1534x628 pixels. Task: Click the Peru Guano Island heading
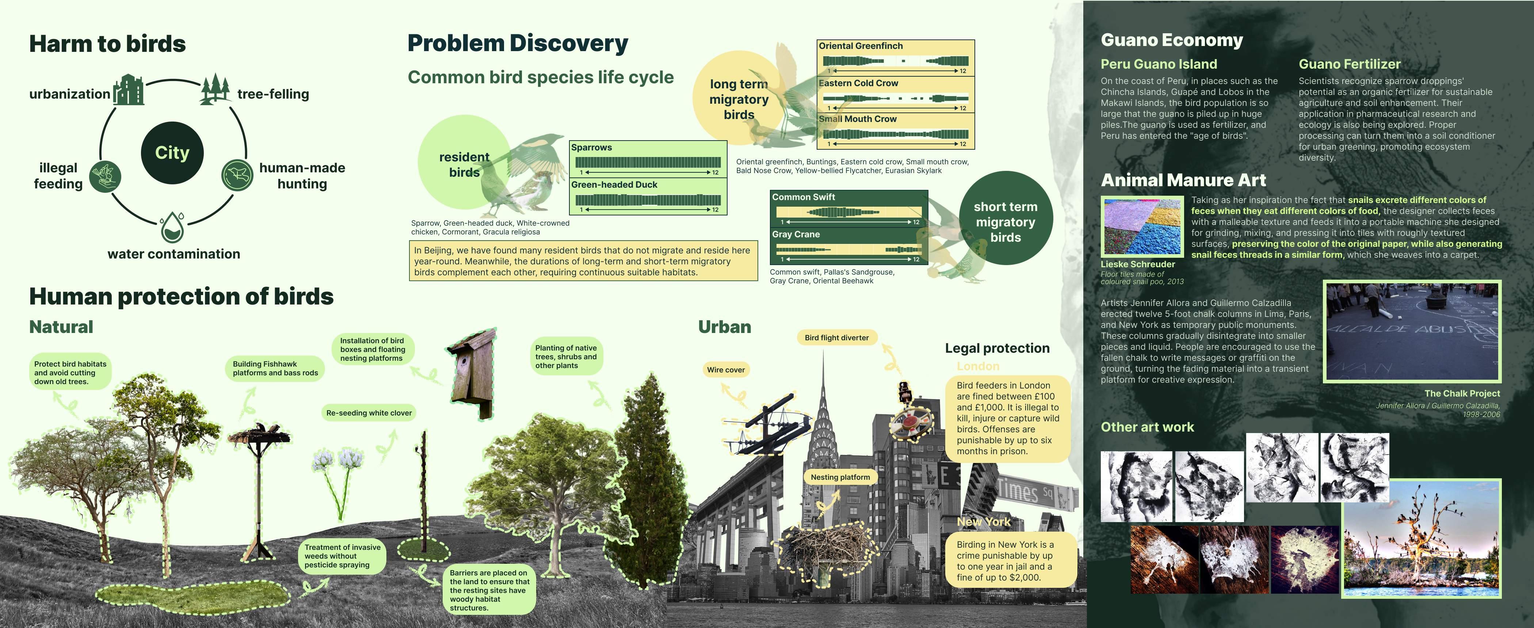1158,64
